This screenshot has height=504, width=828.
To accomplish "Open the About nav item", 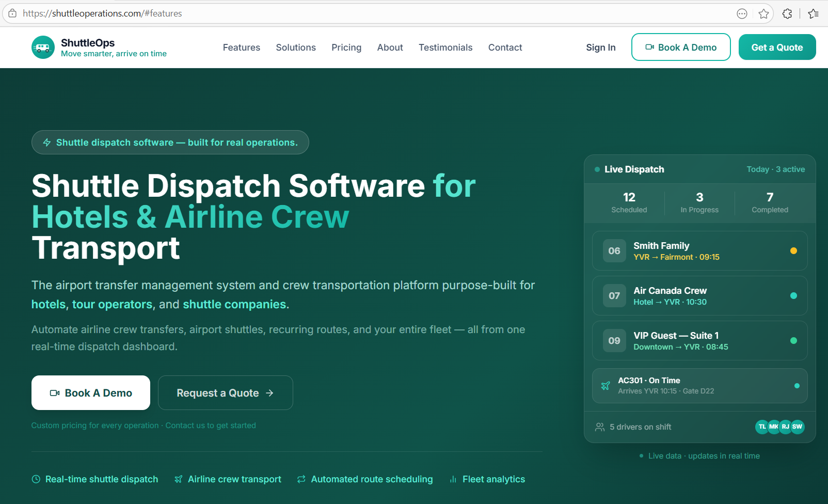I will tap(390, 48).
